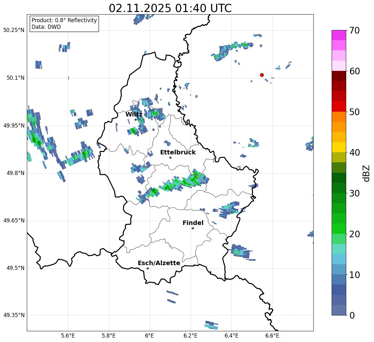Viewport: 374px width, 342px height.
Task: Select the Esch/Alzette cross marker
Action: coord(148,268)
